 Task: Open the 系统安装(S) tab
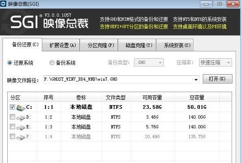(x=175, y=45)
